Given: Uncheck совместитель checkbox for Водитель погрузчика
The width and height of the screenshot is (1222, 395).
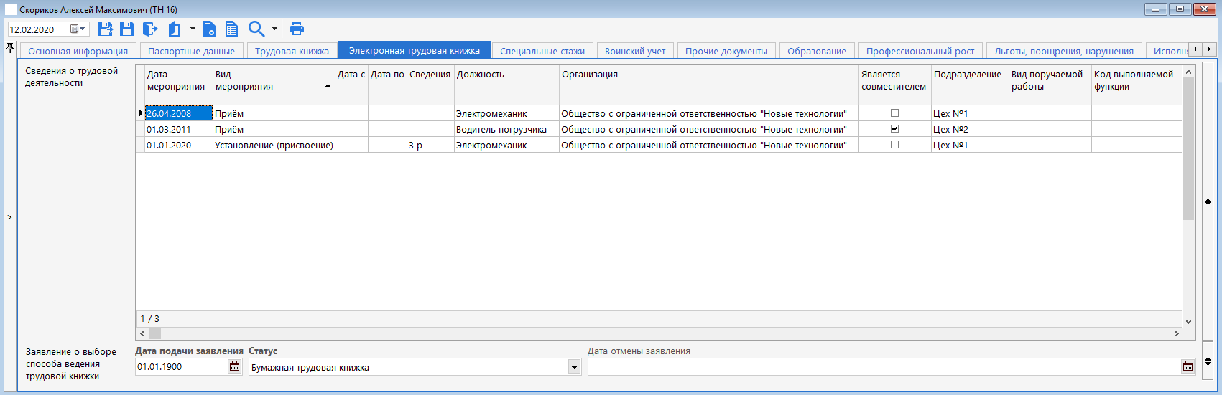Looking at the screenshot, I should 894,129.
